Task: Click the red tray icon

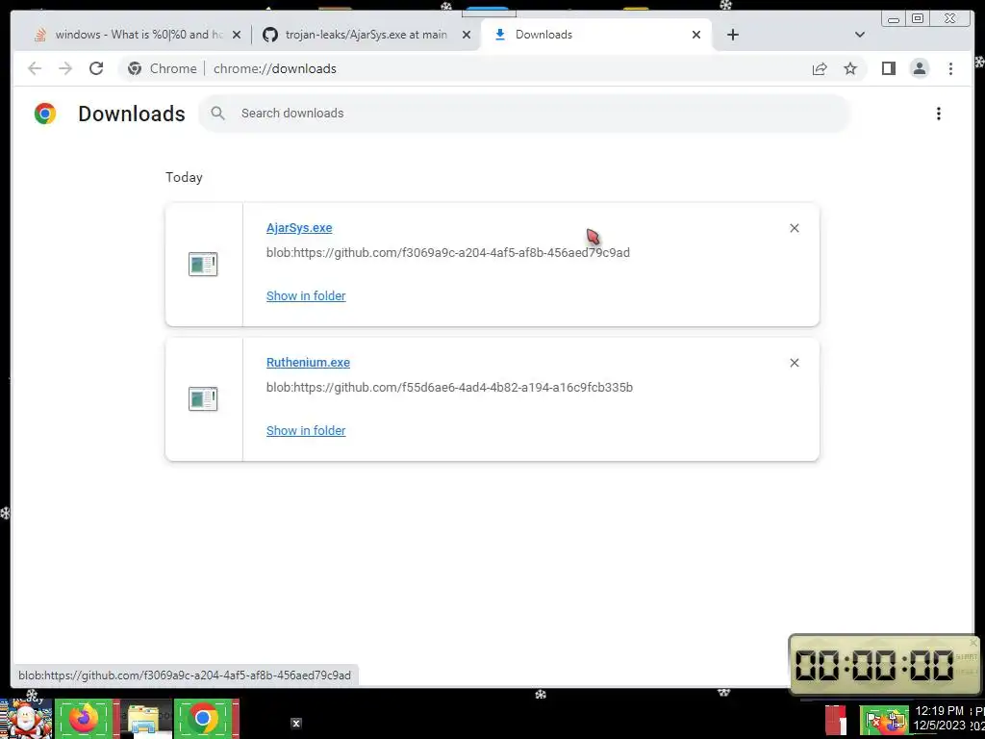Action: [x=836, y=720]
